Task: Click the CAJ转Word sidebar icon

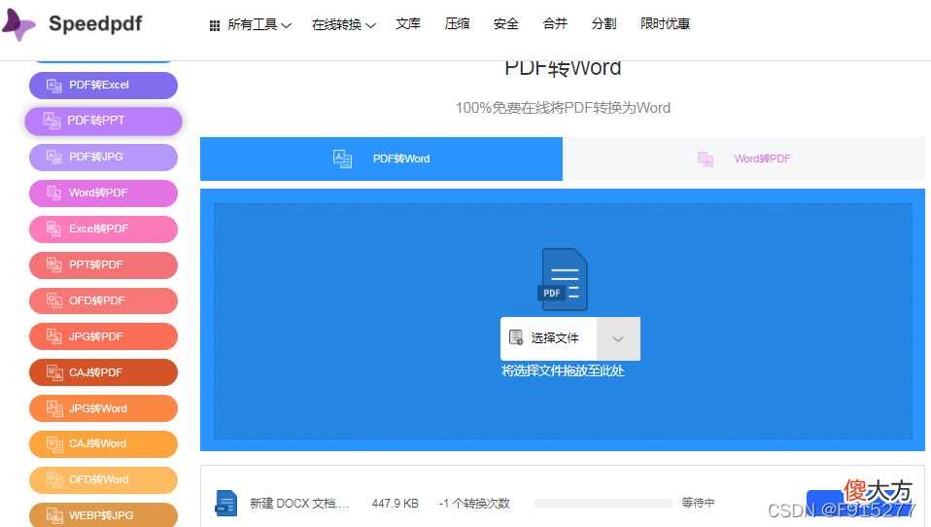Action: click(x=54, y=444)
